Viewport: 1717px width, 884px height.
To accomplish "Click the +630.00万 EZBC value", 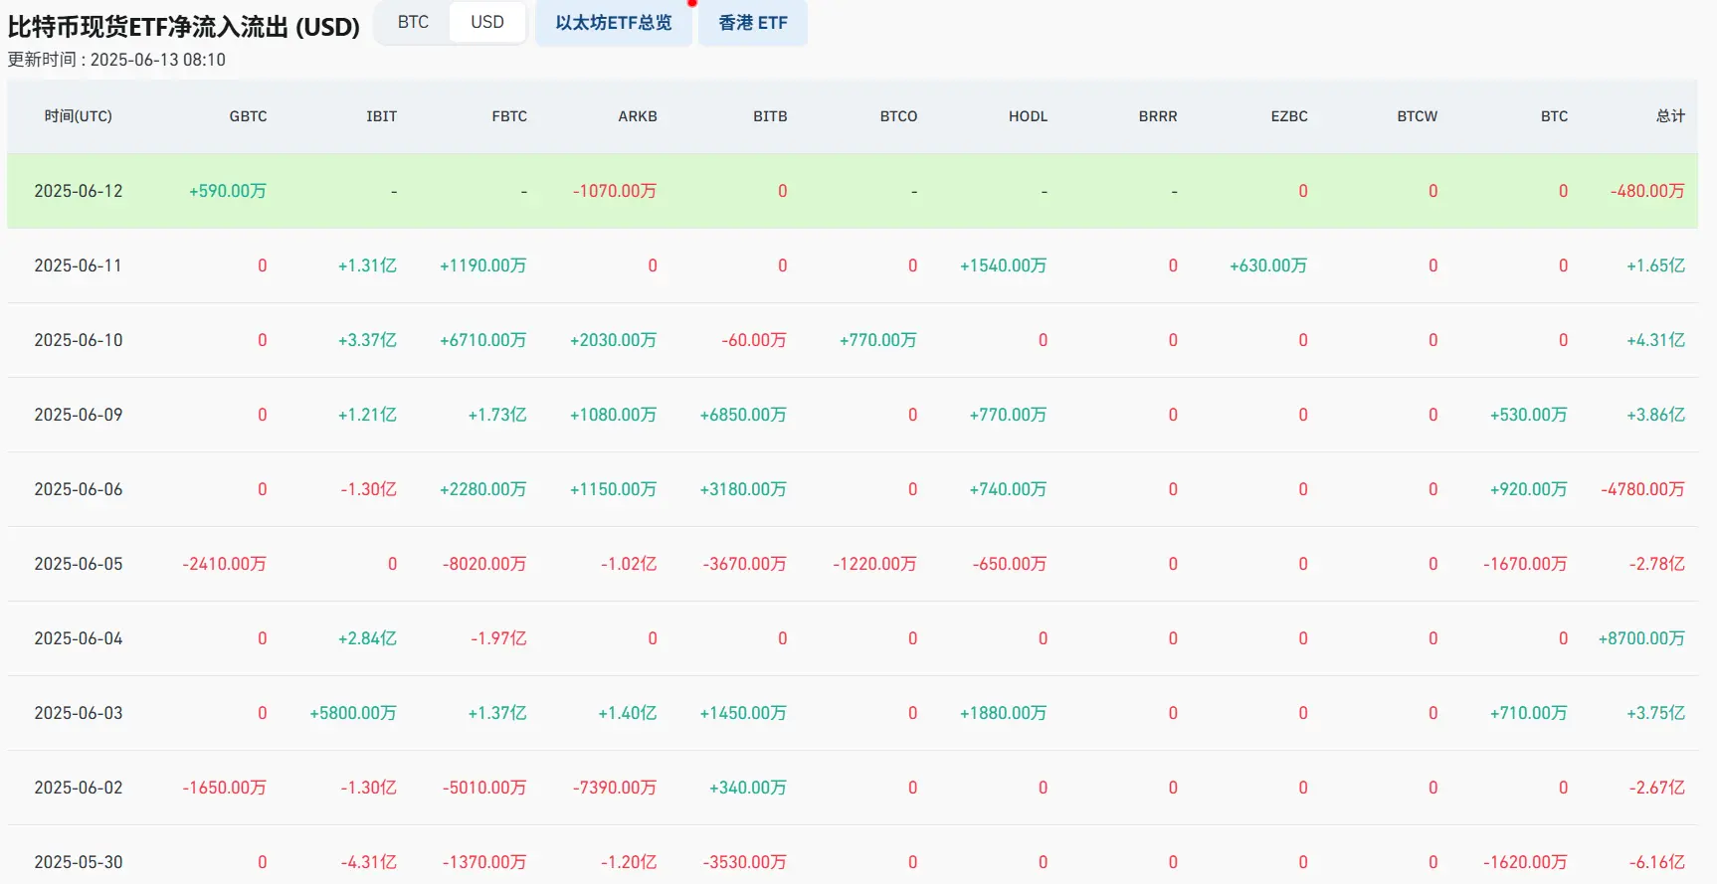I will coord(1268,265).
